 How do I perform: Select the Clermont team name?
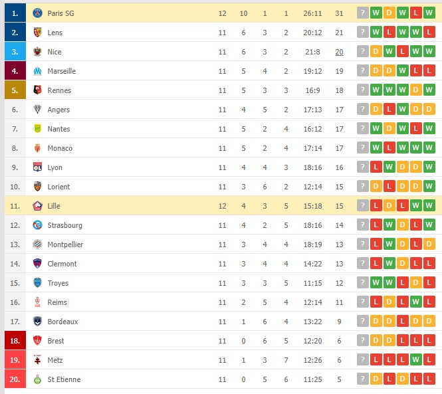tap(62, 264)
